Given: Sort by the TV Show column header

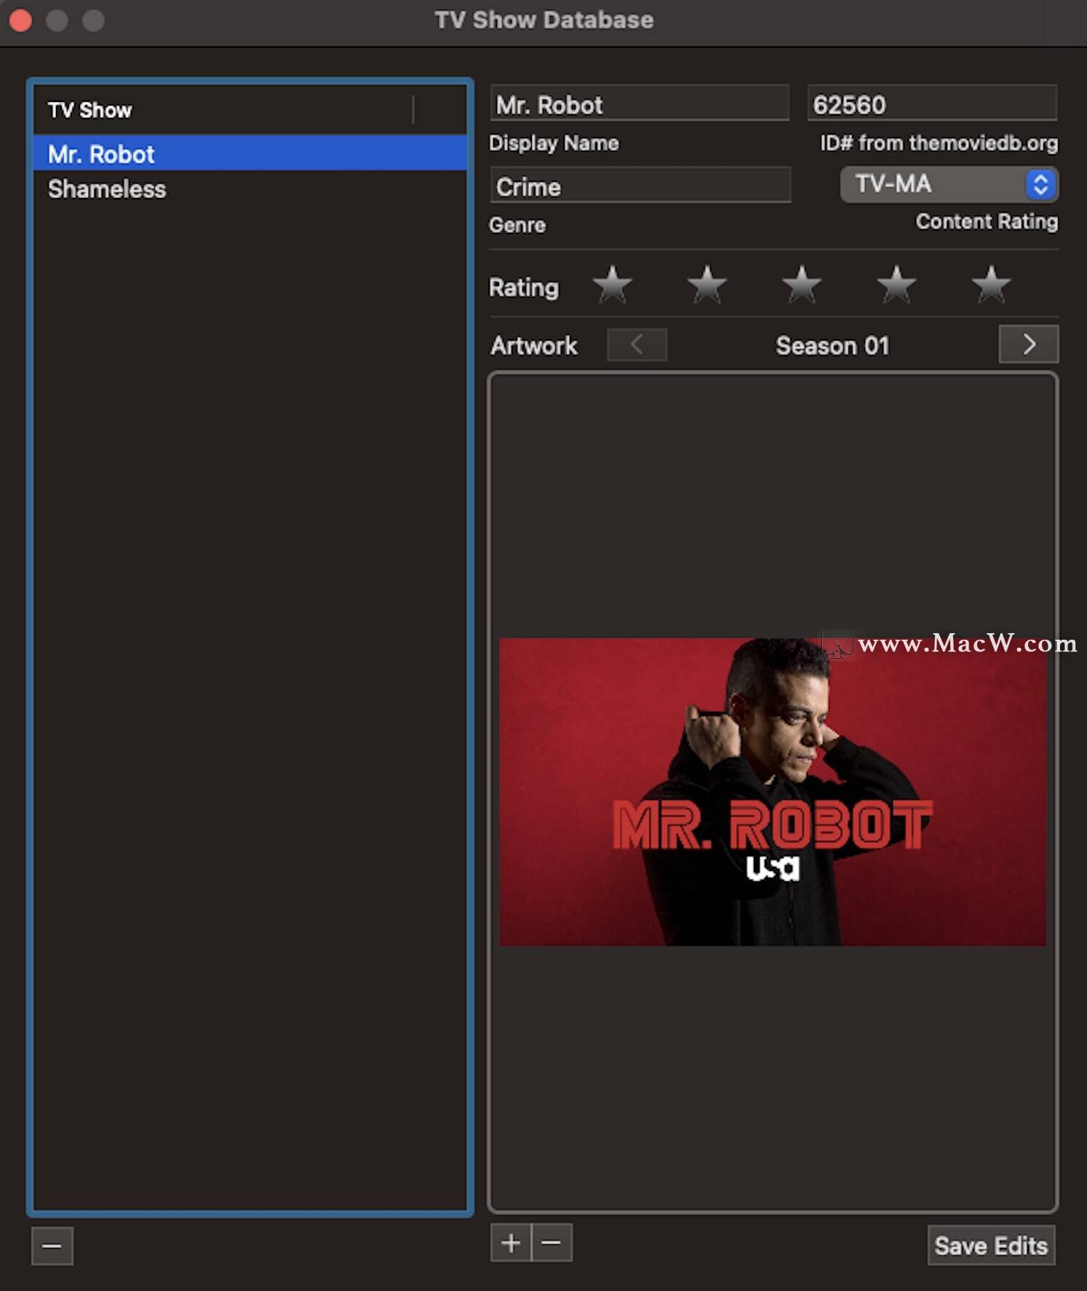Looking at the screenshot, I should (223, 110).
